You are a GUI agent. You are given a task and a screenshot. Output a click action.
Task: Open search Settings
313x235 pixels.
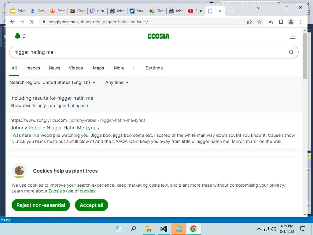(x=154, y=68)
